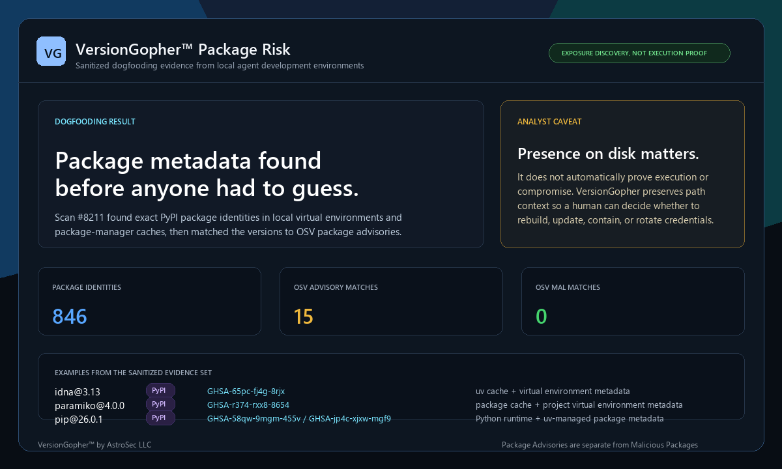This screenshot has height=469, width=782.
Task: Click the PyPI tag in idna row
Action: point(160,391)
